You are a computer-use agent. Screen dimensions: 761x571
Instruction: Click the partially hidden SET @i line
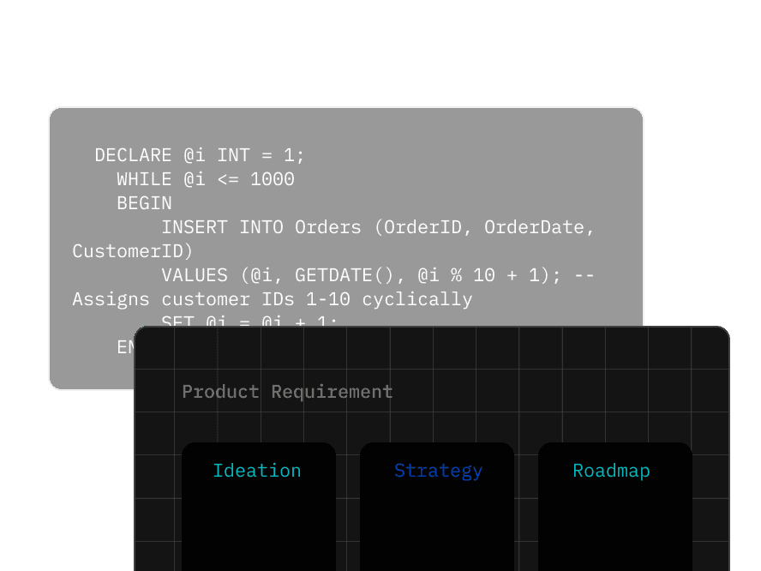point(249,322)
